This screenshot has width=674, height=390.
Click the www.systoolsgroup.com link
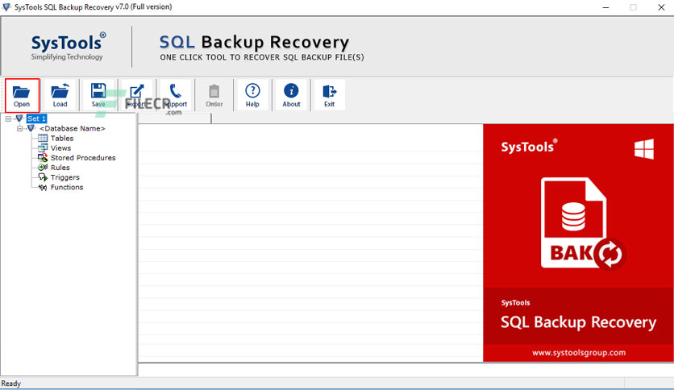tap(579, 353)
